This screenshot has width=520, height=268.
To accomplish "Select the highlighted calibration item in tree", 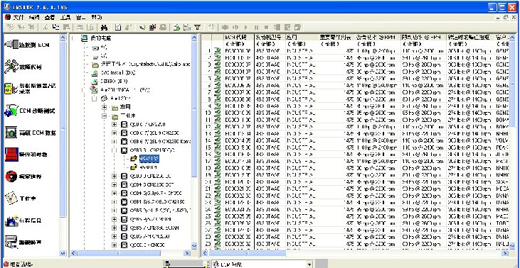I will pyautogui.click(x=149, y=159).
